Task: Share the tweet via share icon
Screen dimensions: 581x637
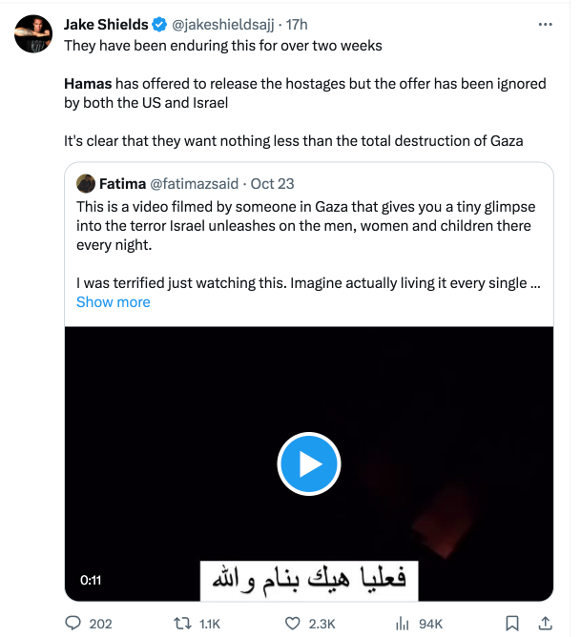Action: pyautogui.click(x=545, y=624)
